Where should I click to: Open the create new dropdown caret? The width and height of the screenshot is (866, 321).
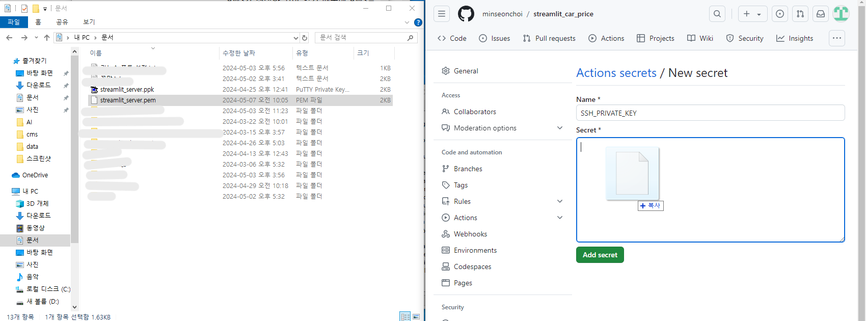click(759, 14)
